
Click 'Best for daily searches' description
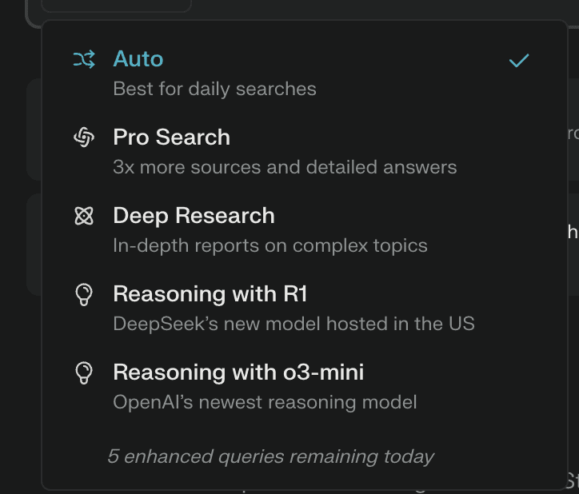click(214, 89)
